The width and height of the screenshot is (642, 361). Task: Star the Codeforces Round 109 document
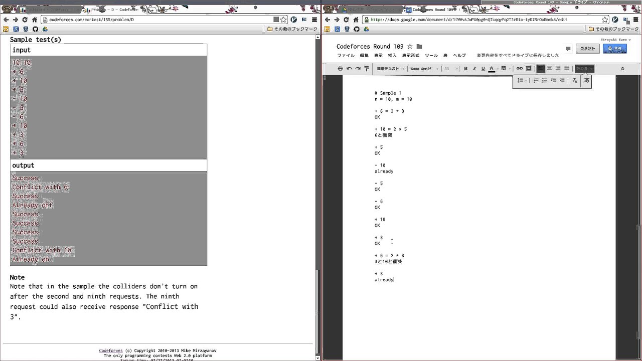pyautogui.click(x=410, y=47)
